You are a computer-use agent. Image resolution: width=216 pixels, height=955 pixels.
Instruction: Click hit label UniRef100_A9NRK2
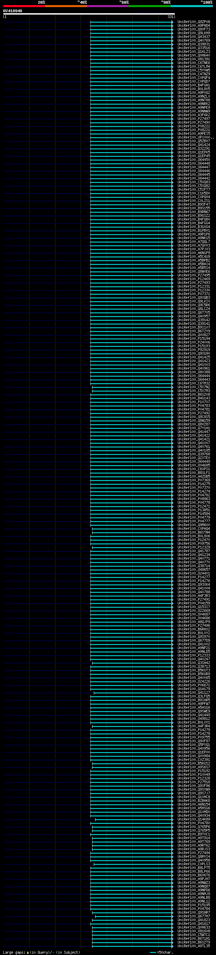click(194, 104)
